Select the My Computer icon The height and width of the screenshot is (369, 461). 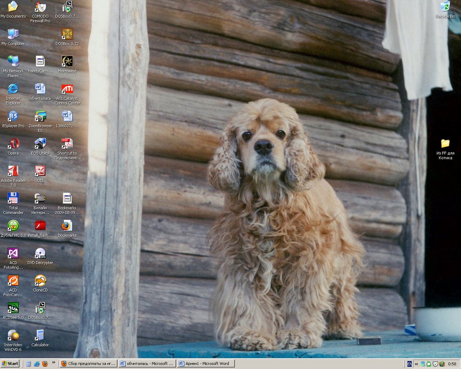coord(13,37)
